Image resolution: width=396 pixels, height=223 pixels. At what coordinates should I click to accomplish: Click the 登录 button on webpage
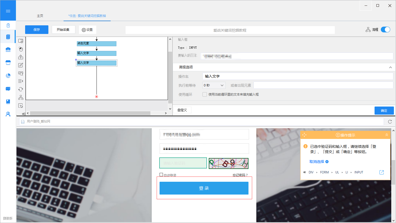pyautogui.click(x=204, y=188)
